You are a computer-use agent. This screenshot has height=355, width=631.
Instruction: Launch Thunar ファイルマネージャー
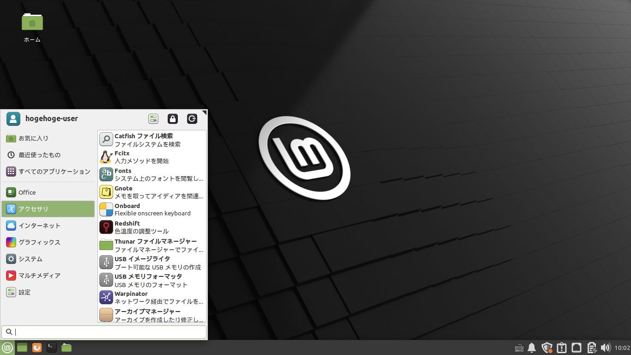[x=152, y=245]
